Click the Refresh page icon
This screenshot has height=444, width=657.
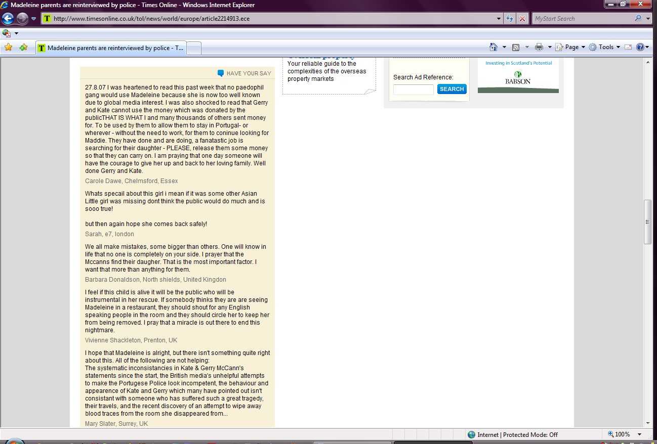pos(510,19)
